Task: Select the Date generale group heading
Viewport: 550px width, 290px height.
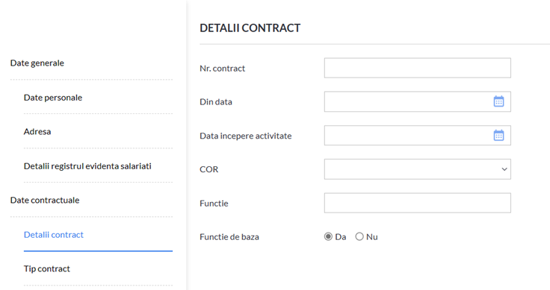Action: click(x=37, y=63)
